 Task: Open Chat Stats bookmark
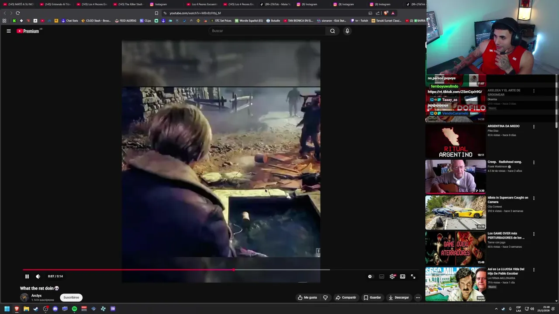coord(70,20)
